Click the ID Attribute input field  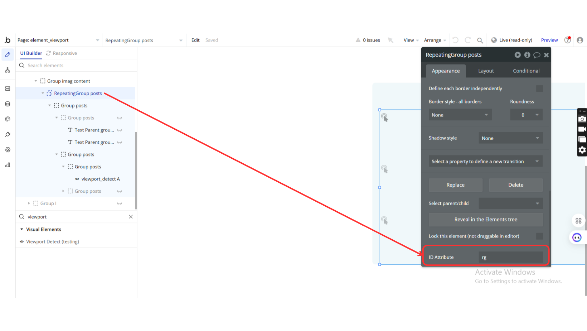coord(510,257)
